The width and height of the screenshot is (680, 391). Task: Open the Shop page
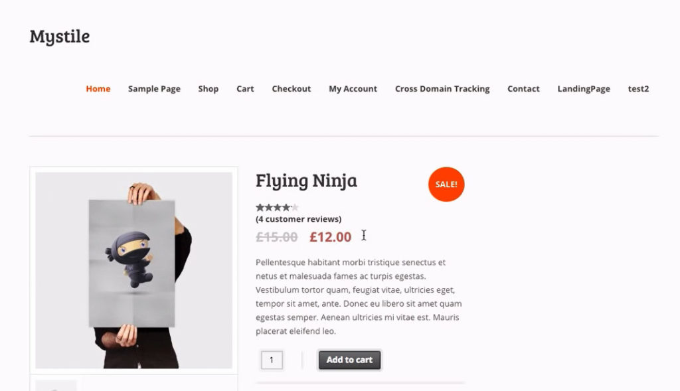click(x=209, y=88)
